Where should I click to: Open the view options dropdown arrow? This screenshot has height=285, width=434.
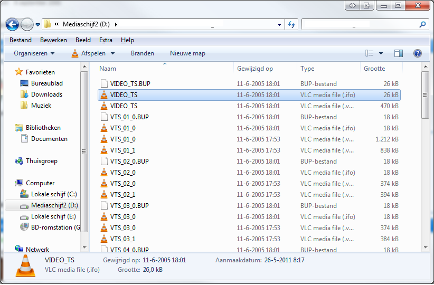(x=381, y=53)
